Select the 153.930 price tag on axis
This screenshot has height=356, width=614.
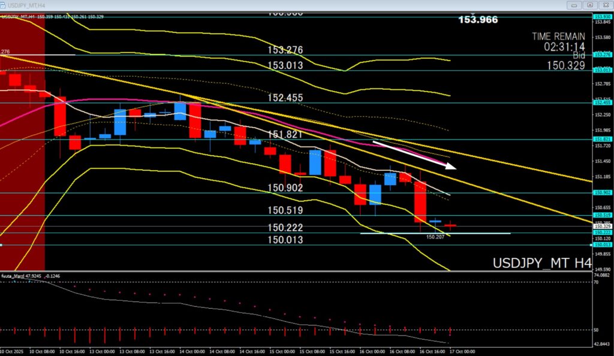(601, 17)
